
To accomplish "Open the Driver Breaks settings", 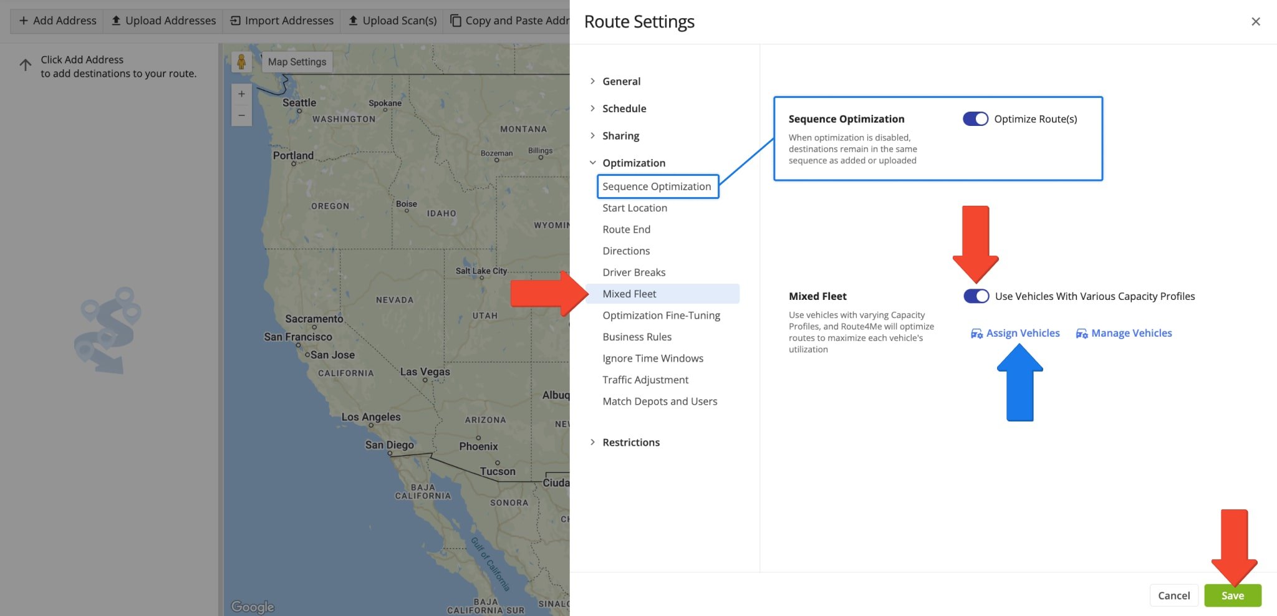I will [634, 272].
